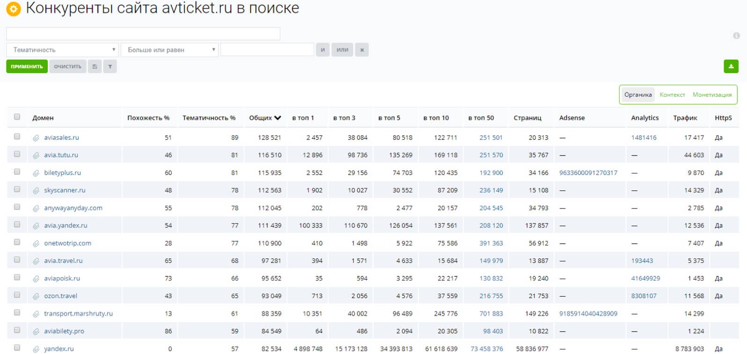Switch to the Монетизация tab
Screen dimensions: 747x354
coord(712,94)
